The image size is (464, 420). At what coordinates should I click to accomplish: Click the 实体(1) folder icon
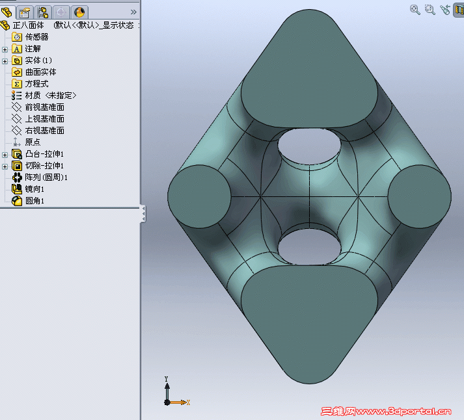[17, 60]
